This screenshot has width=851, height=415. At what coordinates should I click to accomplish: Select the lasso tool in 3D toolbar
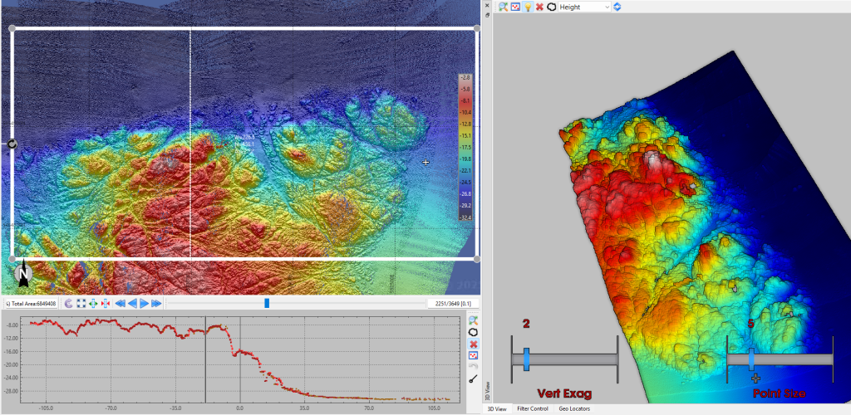(550, 7)
